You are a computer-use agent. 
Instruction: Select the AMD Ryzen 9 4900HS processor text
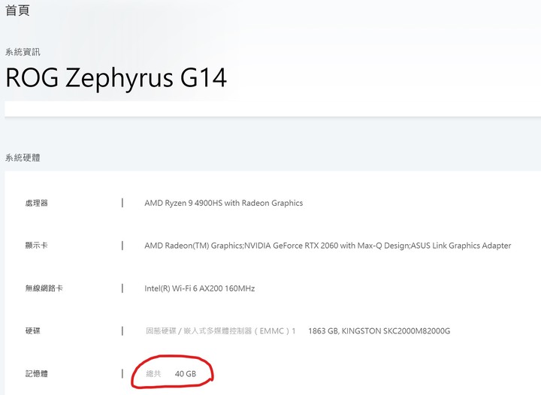224,203
